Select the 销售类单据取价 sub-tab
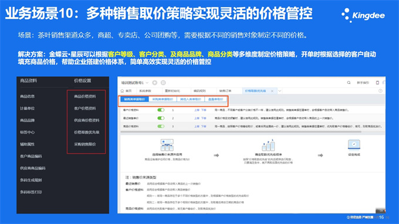Image resolution: width=399 pixels, height=224 pixels. click(134, 99)
